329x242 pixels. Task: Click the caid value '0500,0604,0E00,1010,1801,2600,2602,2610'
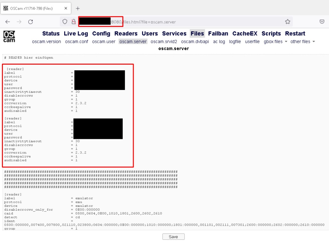click(119, 214)
